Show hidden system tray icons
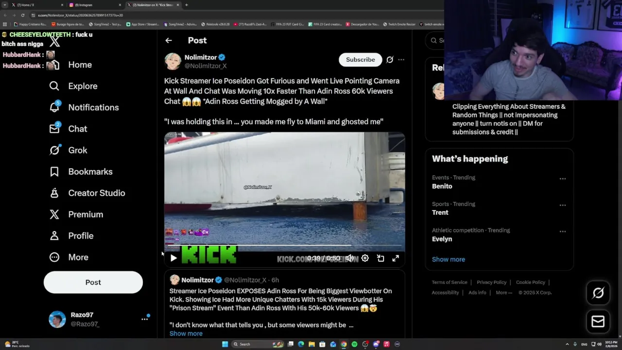The width and height of the screenshot is (622, 350). pos(567,344)
